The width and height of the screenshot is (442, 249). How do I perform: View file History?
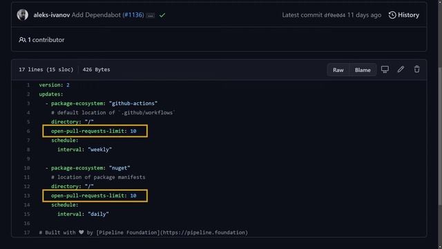point(403,15)
